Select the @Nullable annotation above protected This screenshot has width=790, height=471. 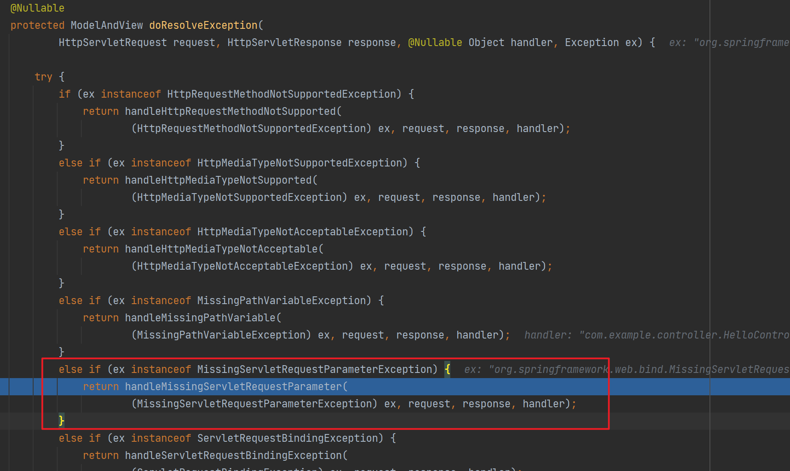[37, 8]
